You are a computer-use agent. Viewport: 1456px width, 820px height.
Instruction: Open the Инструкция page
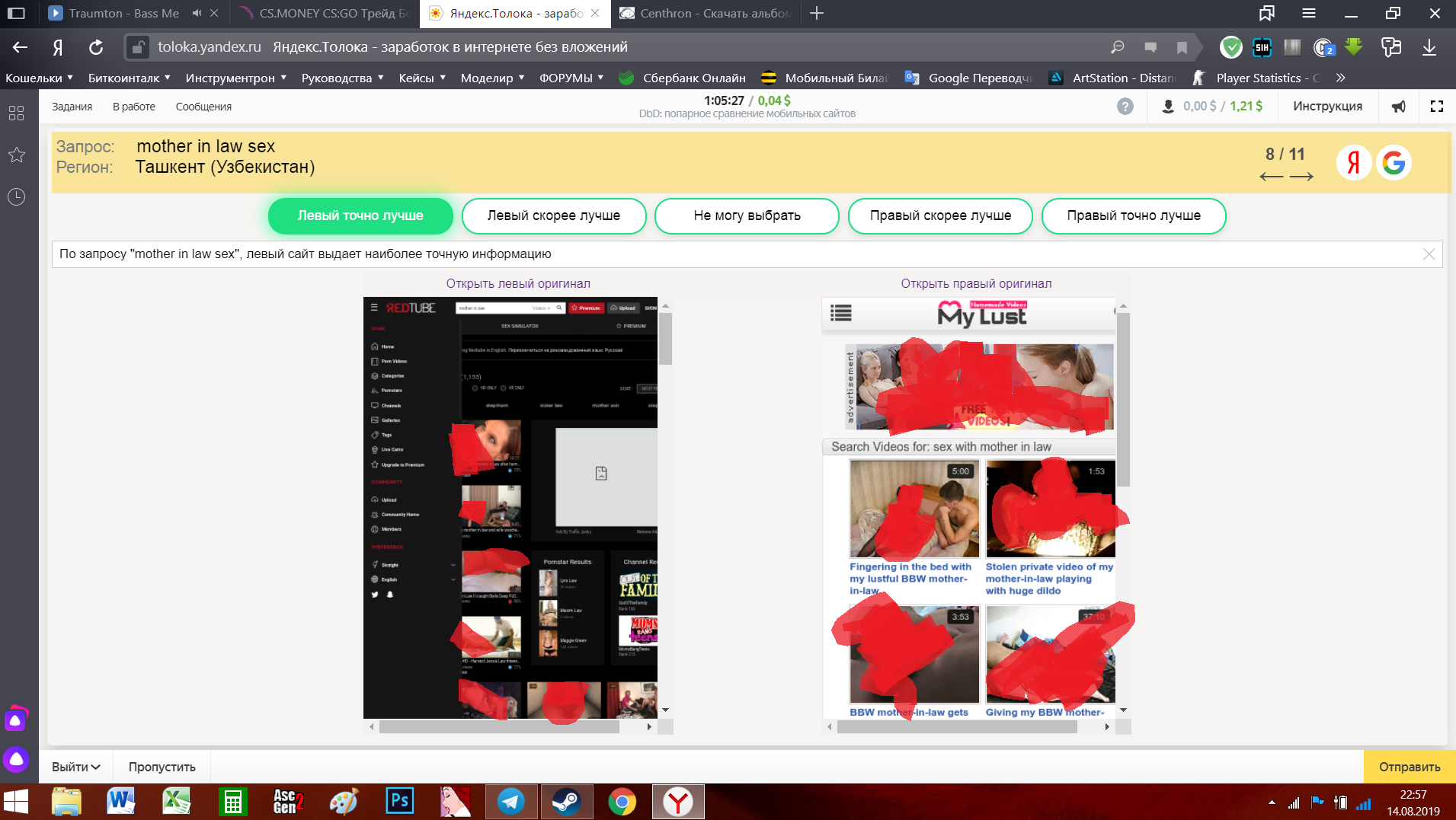(1327, 107)
